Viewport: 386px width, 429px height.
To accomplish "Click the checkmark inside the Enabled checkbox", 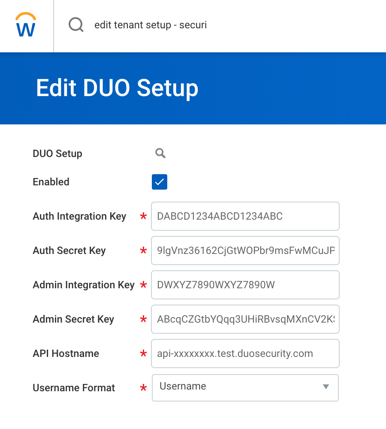I will pos(159,182).
